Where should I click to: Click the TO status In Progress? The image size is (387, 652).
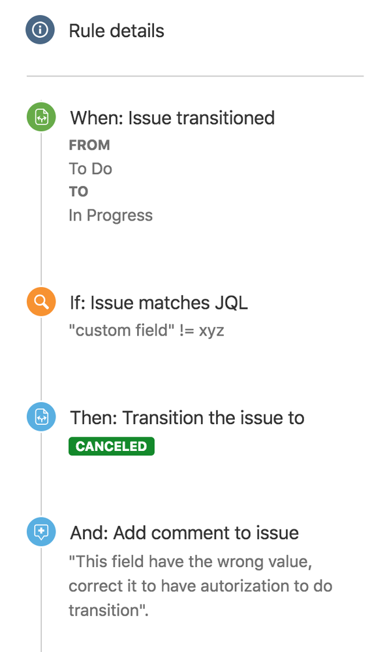click(x=110, y=215)
